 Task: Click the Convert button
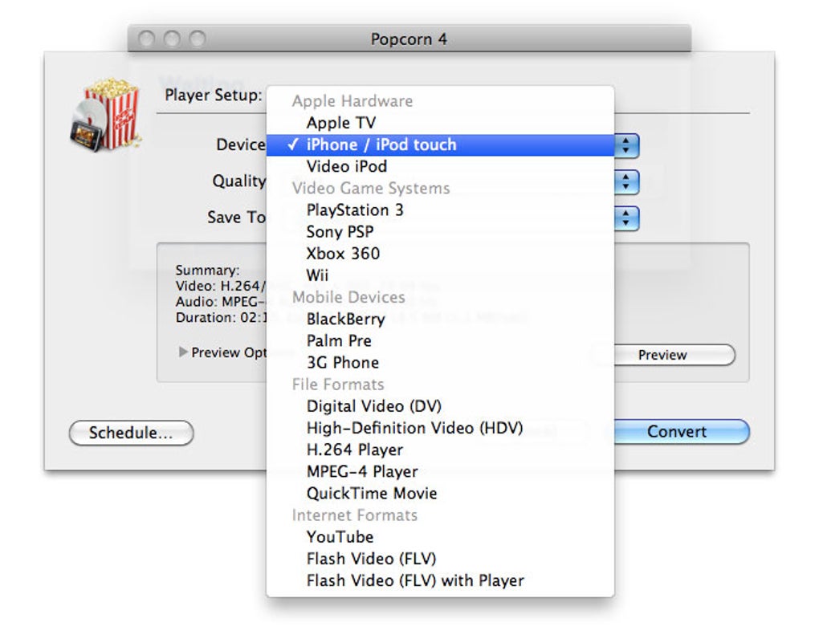682,432
